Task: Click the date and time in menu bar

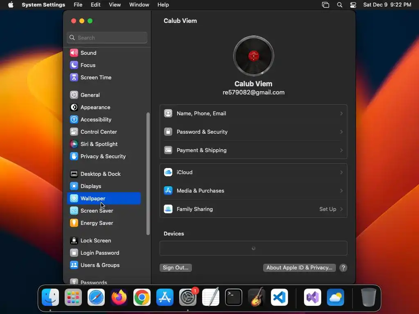Action: click(387, 5)
